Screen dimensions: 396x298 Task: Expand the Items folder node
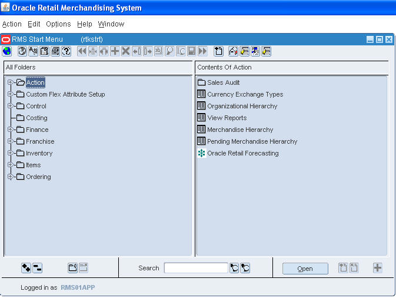point(11,165)
